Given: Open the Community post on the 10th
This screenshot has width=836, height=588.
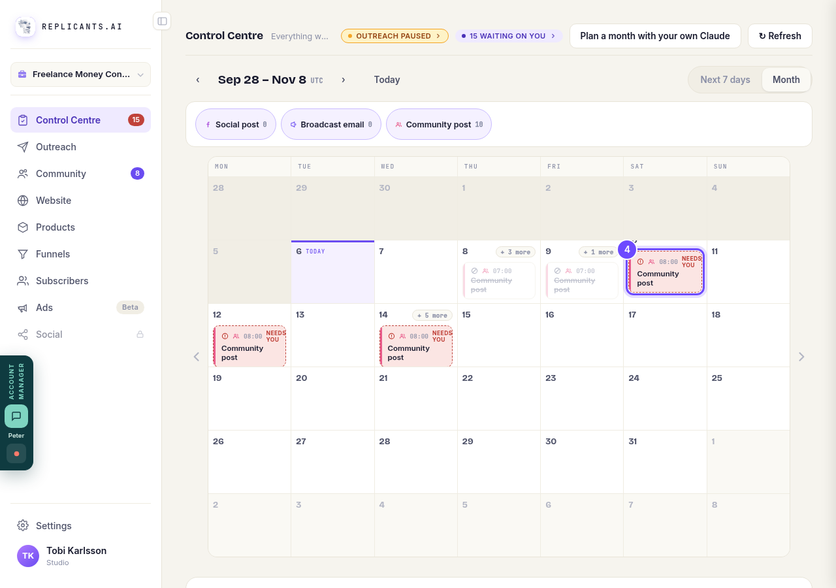Looking at the screenshot, I should [665, 272].
